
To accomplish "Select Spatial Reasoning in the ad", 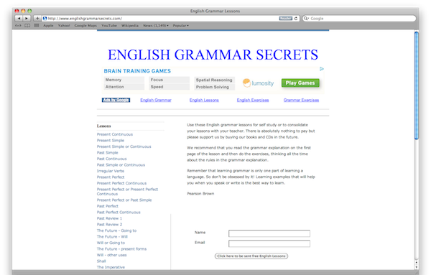I will coord(214,80).
